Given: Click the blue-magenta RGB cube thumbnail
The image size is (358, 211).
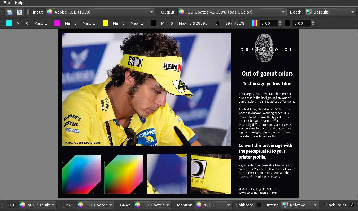Looking at the screenshot, I should 81,174.
